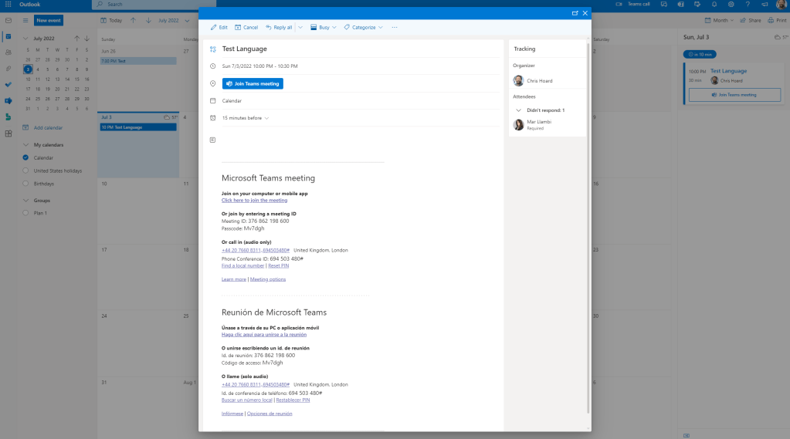Open the more options ellipsis menu

click(395, 27)
